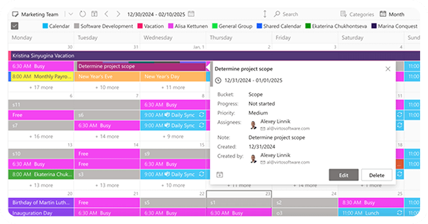The image size is (428, 224).
Task: Open the s10 event on Monday 13
Action: pyautogui.click(x=41, y=154)
